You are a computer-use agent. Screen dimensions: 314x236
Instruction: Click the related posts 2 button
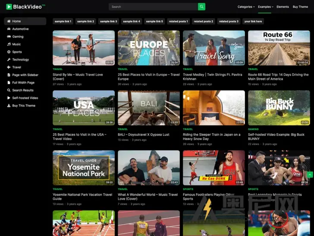coord(203,21)
